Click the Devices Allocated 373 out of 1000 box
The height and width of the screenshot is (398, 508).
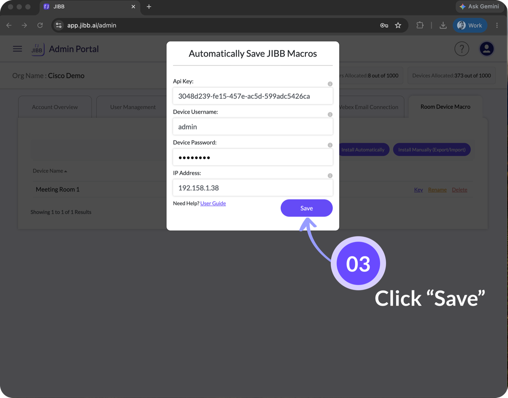[451, 76]
